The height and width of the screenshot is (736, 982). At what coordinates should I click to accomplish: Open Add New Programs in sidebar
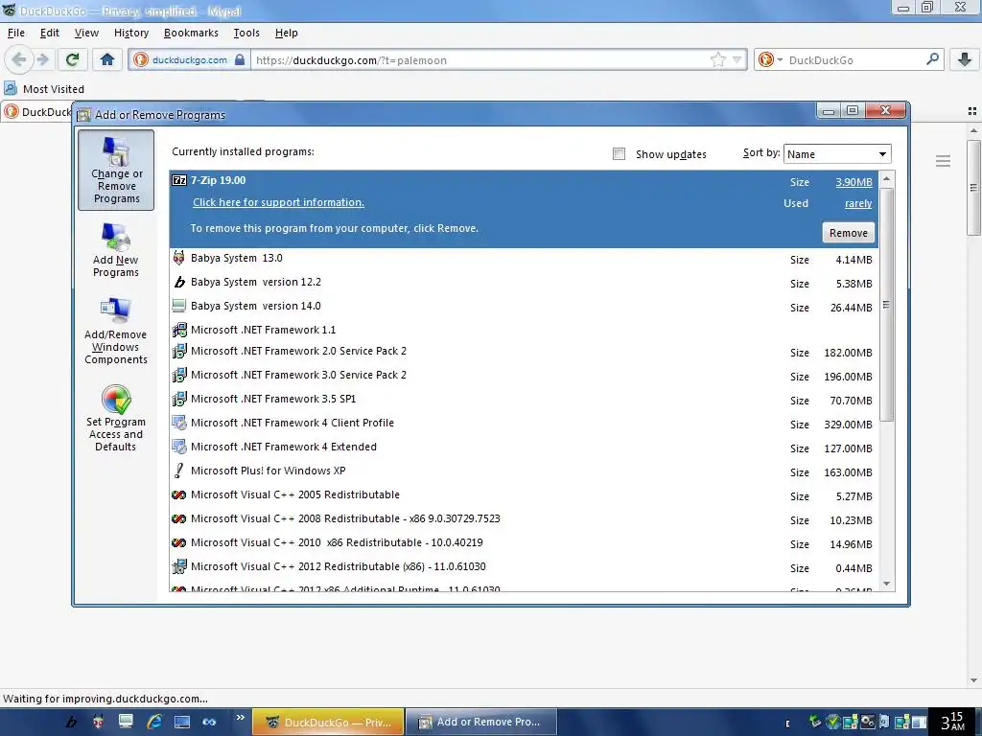[116, 250]
